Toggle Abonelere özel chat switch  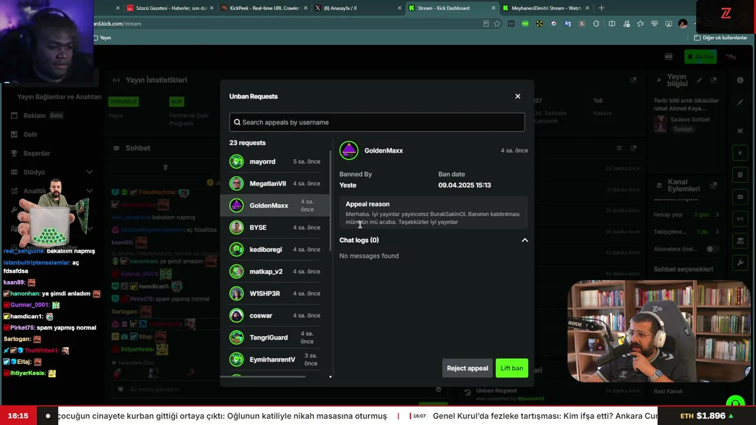(712, 249)
